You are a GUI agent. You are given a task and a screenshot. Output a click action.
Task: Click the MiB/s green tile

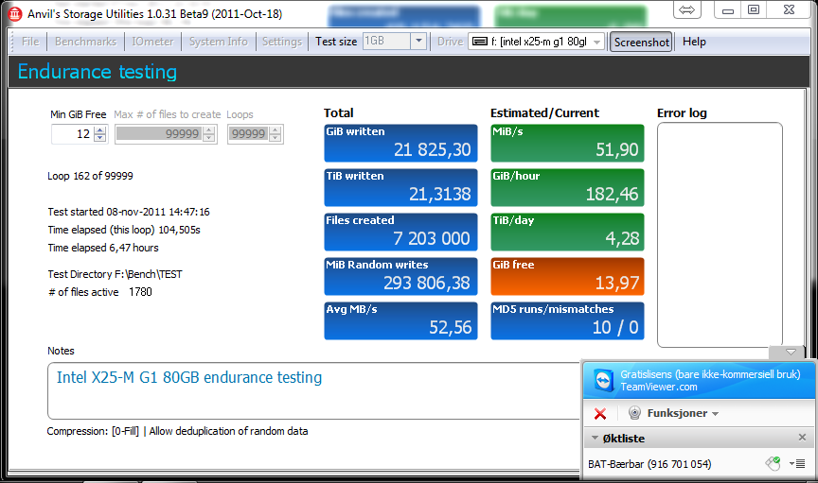pos(567,143)
